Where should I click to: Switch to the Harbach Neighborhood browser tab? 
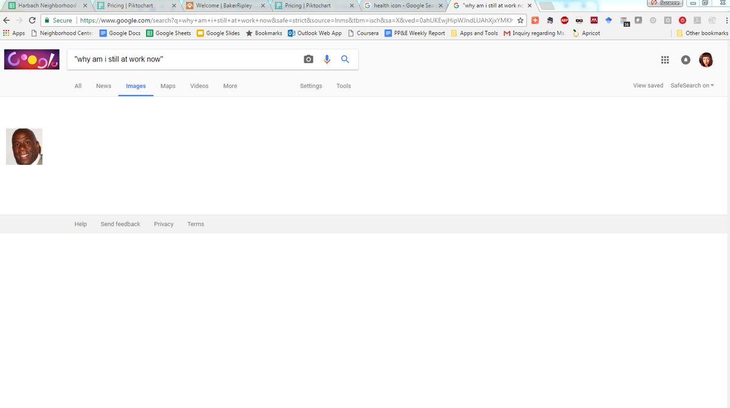point(47,5)
